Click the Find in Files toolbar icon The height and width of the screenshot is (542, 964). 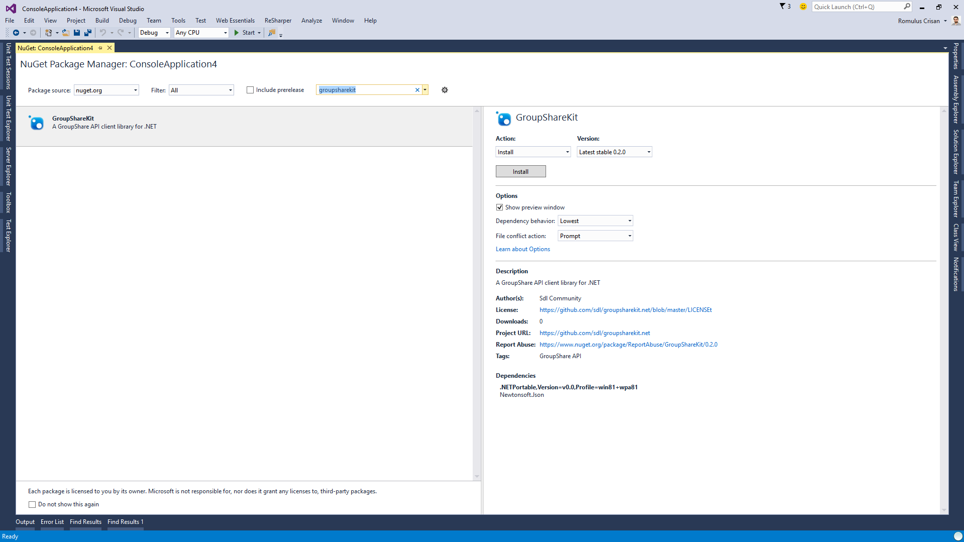272,33
